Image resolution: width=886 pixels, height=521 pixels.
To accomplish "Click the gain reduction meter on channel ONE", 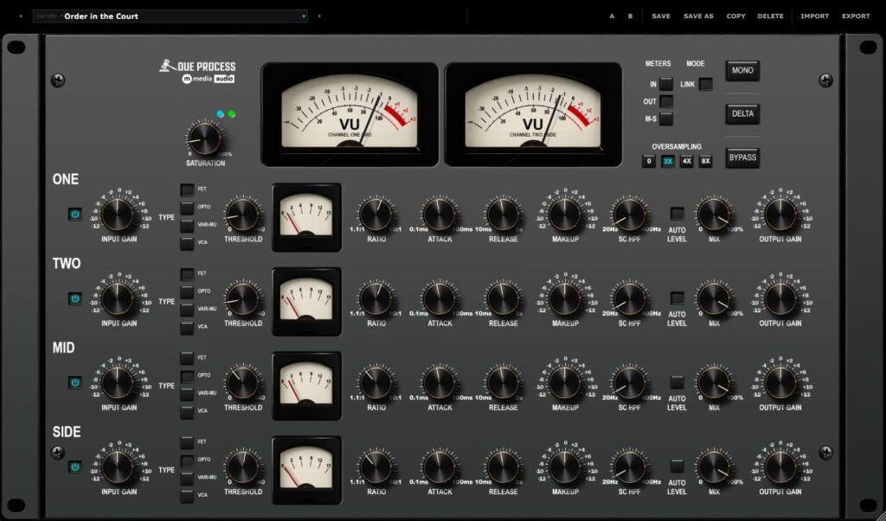I will pyautogui.click(x=307, y=217).
